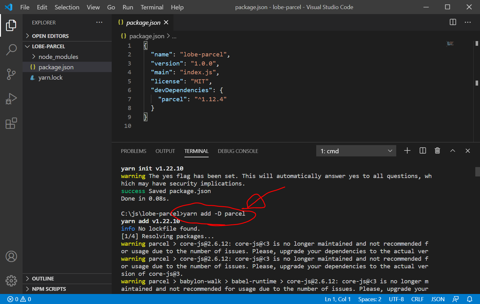Click the editor minimap preview
The width and height of the screenshot is (480, 304).
coord(450,43)
